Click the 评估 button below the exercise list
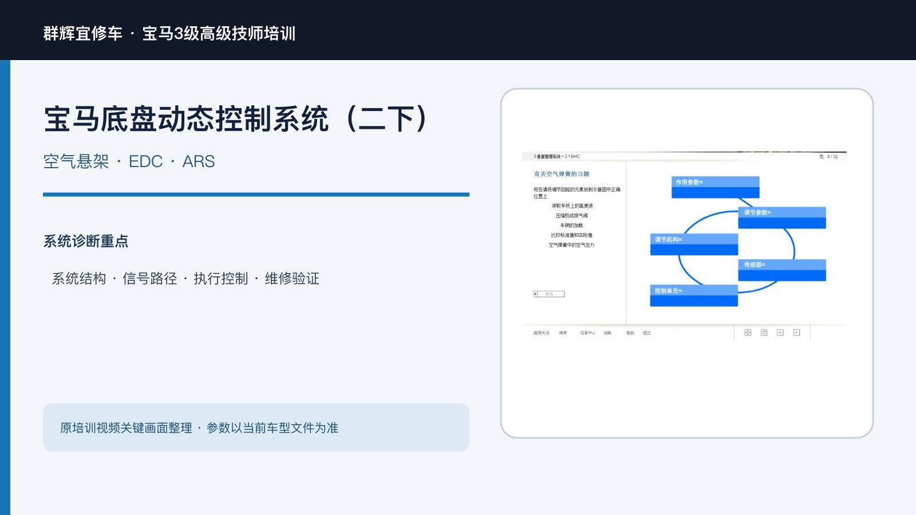The width and height of the screenshot is (916, 515). point(549,294)
